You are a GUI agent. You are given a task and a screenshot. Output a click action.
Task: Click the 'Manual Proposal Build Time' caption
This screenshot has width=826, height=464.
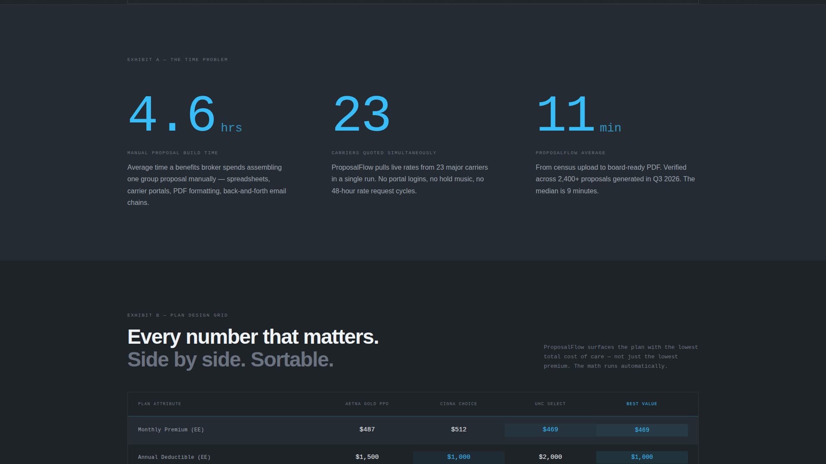tap(173, 153)
